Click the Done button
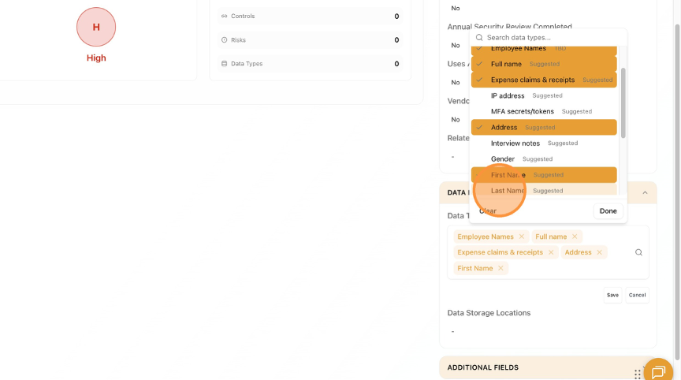 [x=608, y=210]
